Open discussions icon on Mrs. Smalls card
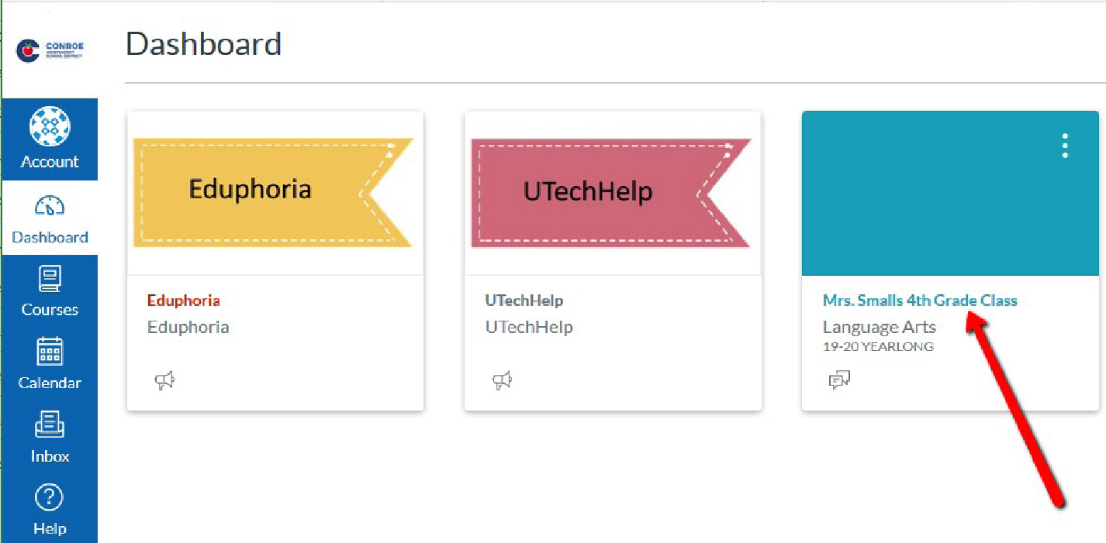This screenshot has height=543, width=1106. pos(839,380)
